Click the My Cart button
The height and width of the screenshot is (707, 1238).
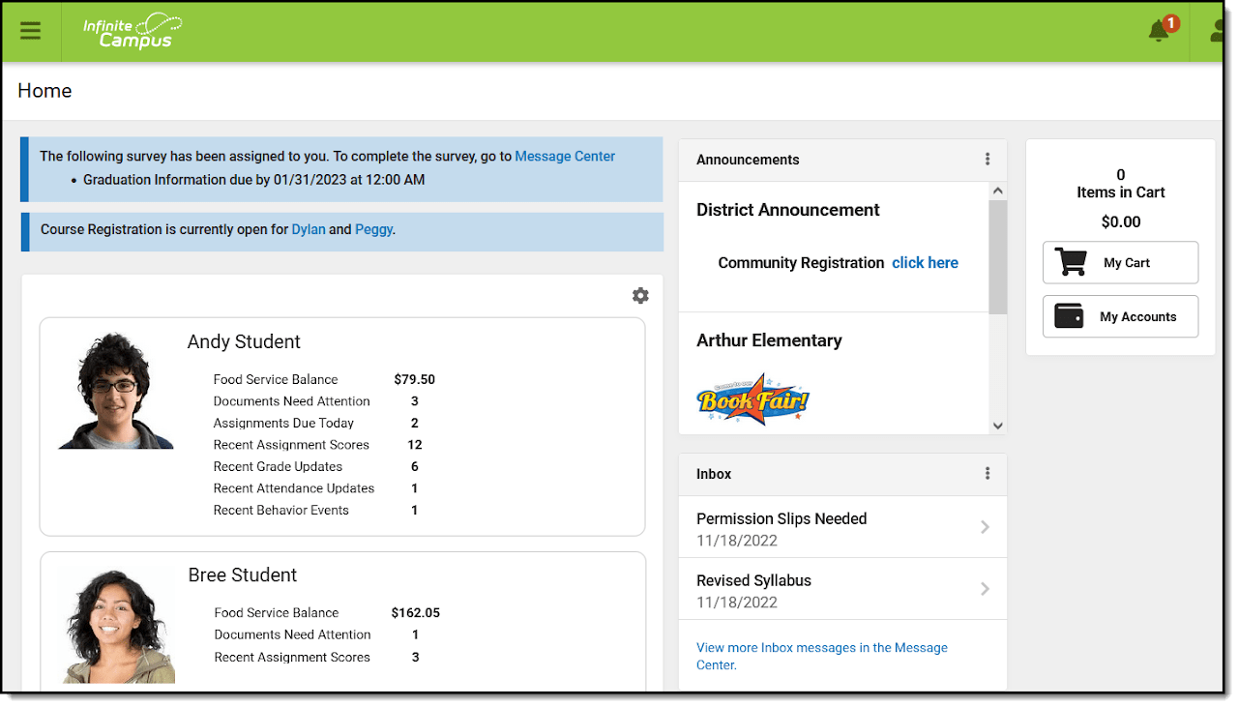(1120, 262)
